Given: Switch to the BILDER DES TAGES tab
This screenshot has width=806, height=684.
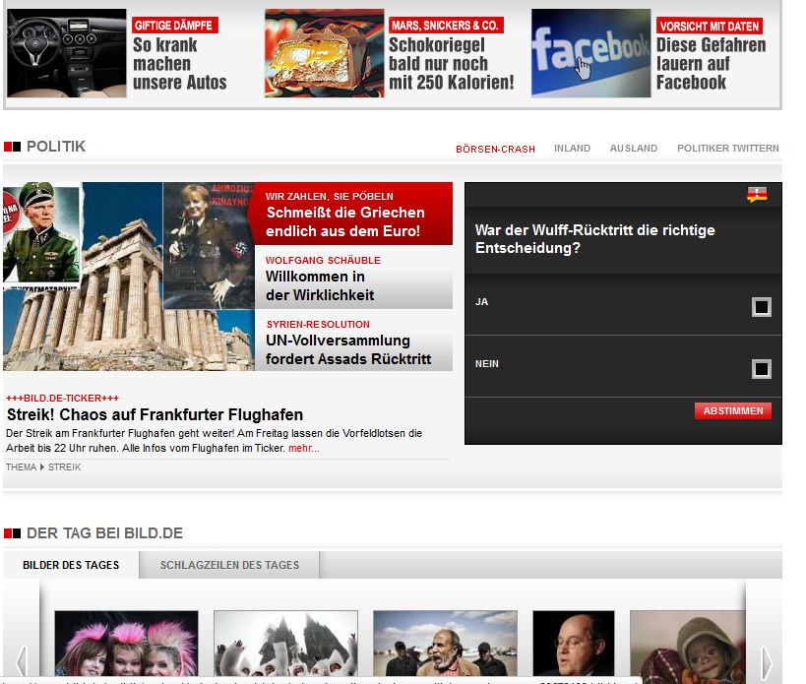Looking at the screenshot, I should (71, 565).
